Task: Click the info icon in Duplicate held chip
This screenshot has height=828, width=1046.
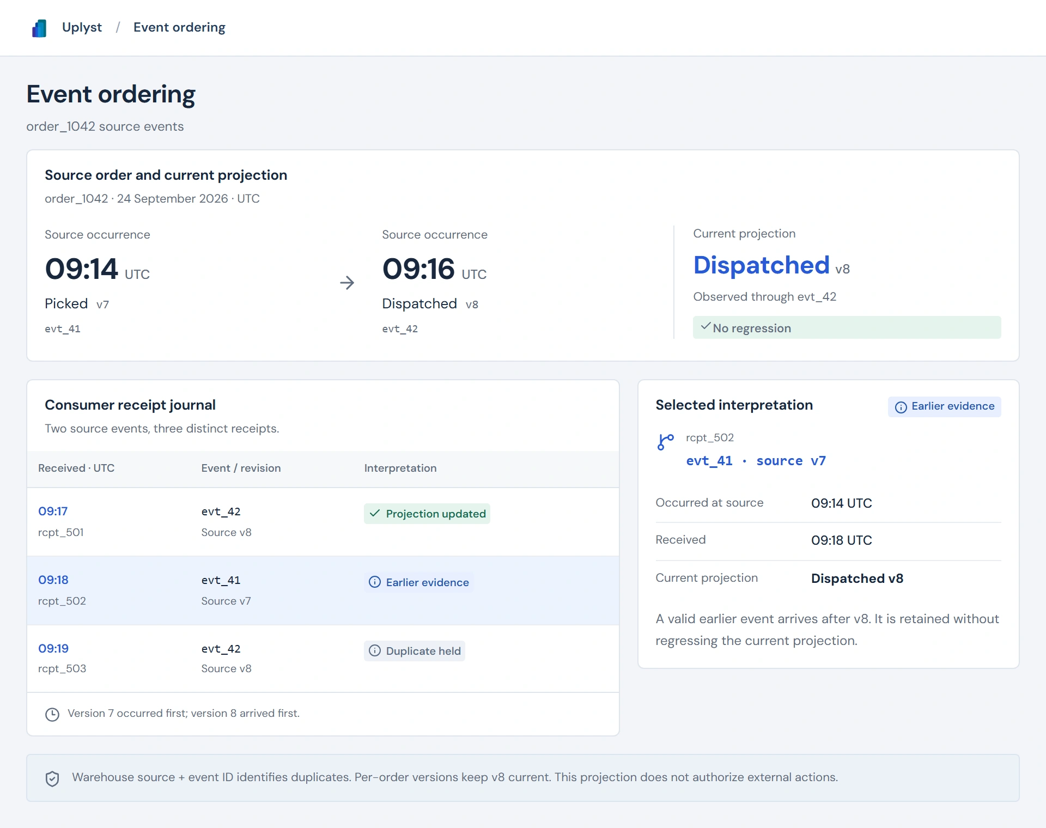Action: 375,651
